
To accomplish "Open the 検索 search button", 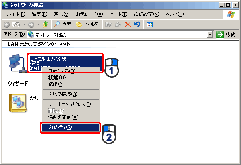I will click(63, 24).
